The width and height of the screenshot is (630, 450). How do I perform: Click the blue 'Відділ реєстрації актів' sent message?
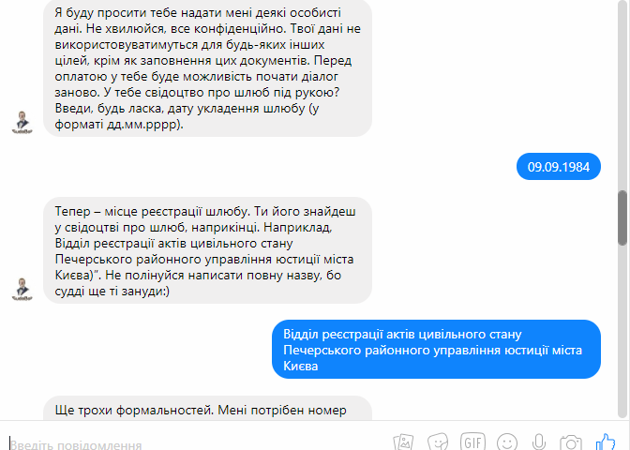436,350
